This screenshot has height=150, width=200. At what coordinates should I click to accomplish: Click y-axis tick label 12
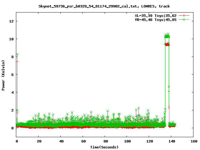click(x=11, y=21)
